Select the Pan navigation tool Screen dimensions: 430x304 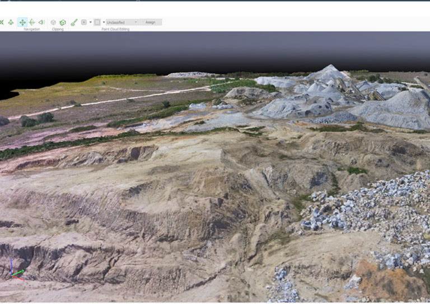(22, 22)
